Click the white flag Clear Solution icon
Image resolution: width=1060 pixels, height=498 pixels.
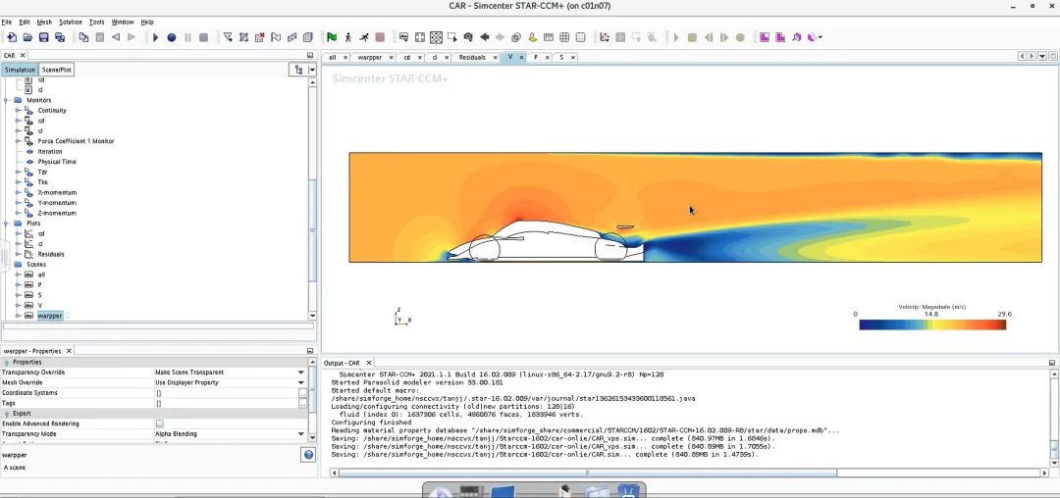(276, 37)
